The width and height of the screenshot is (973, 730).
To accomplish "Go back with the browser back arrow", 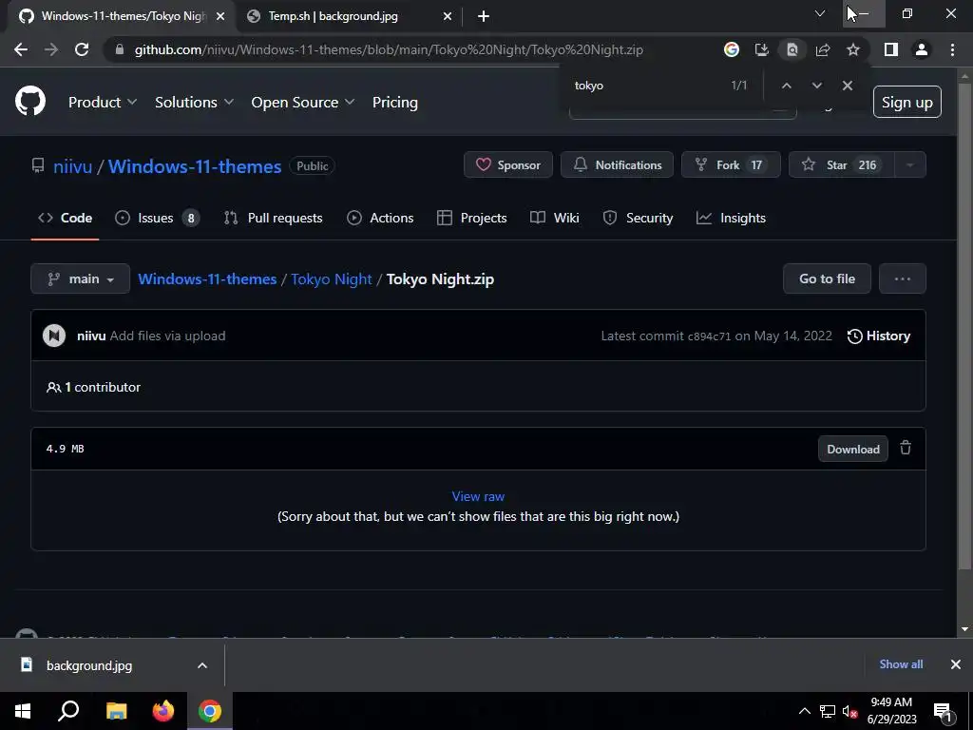I will [x=21, y=49].
